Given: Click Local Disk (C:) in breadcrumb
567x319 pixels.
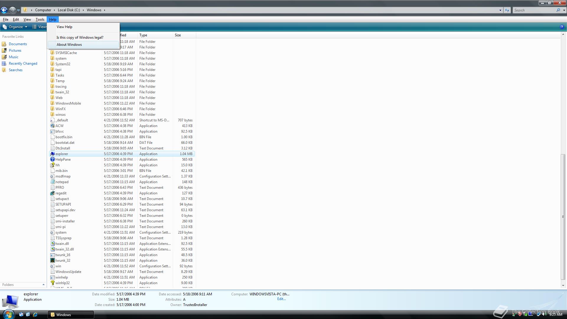Looking at the screenshot, I should pyautogui.click(x=69, y=10).
